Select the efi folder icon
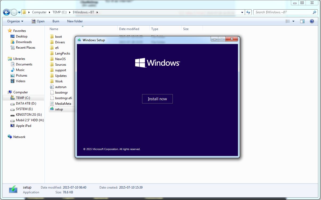Viewport: 321px width, 200px height. (x=52, y=48)
